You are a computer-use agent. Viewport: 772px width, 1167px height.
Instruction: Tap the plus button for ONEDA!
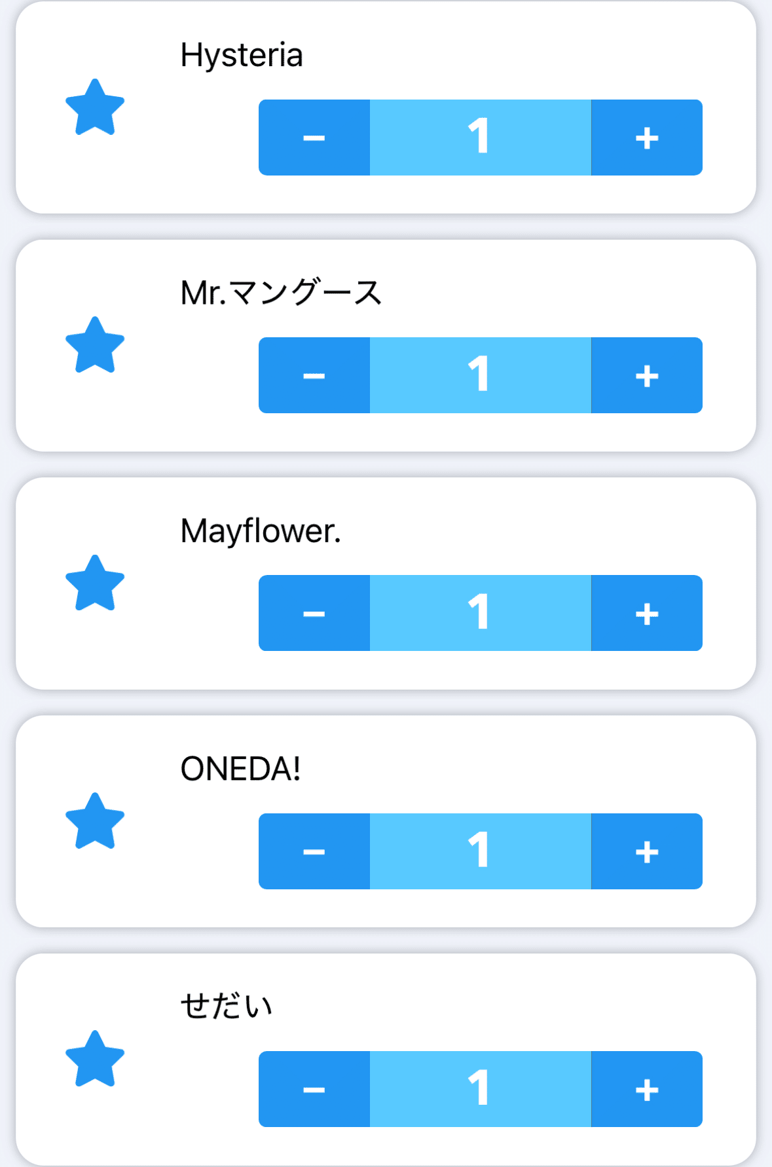[x=646, y=851]
